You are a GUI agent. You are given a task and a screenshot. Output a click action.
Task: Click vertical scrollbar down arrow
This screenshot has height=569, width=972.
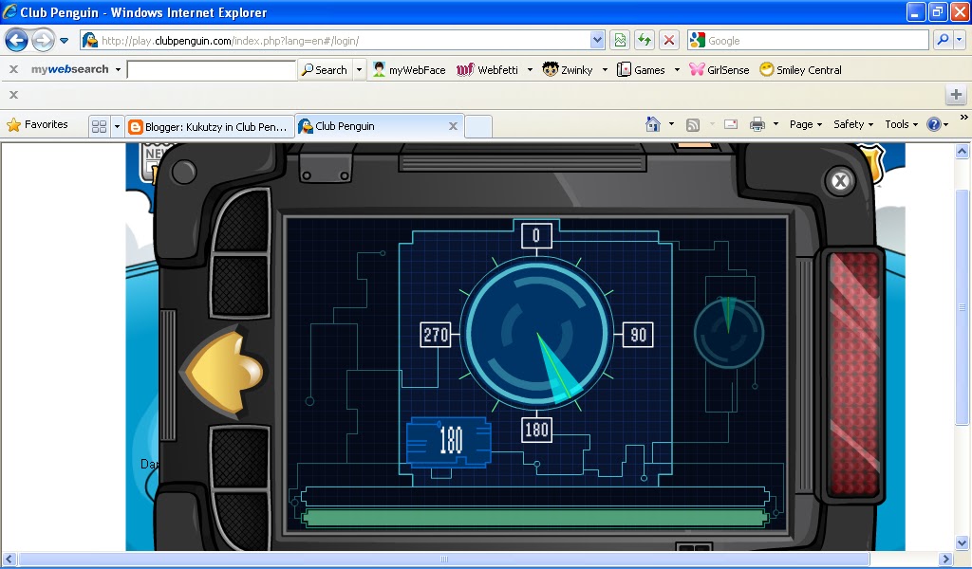coord(963,543)
